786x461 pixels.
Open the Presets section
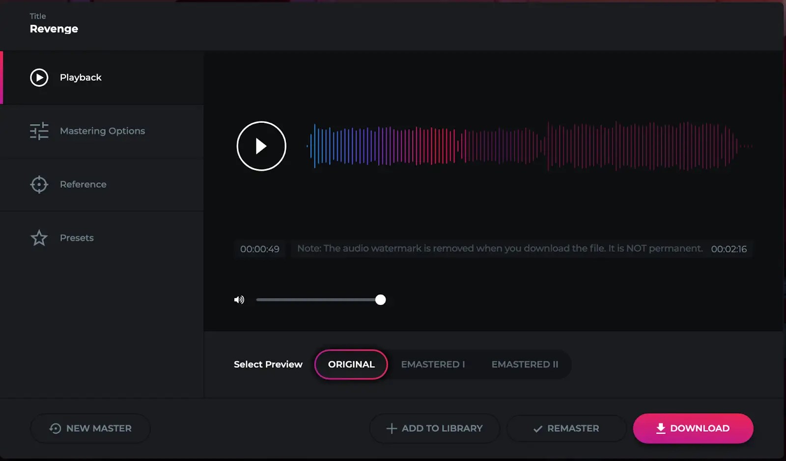(x=77, y=238)
